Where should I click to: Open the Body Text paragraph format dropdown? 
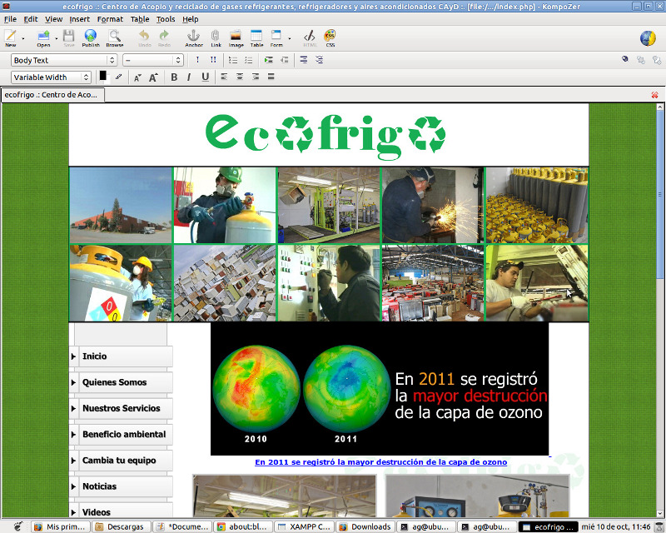64,60
